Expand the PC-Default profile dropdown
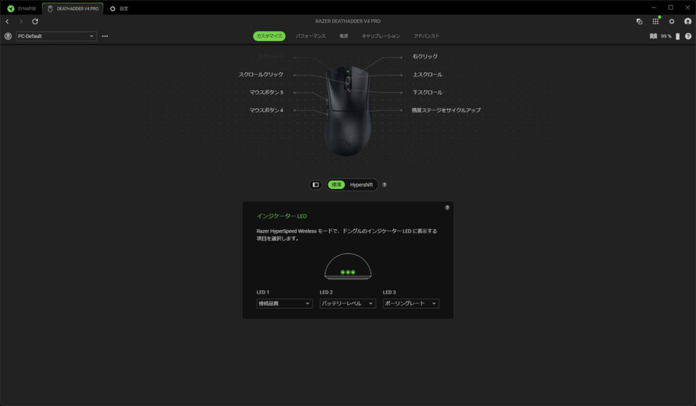 (x=56, y=36)
